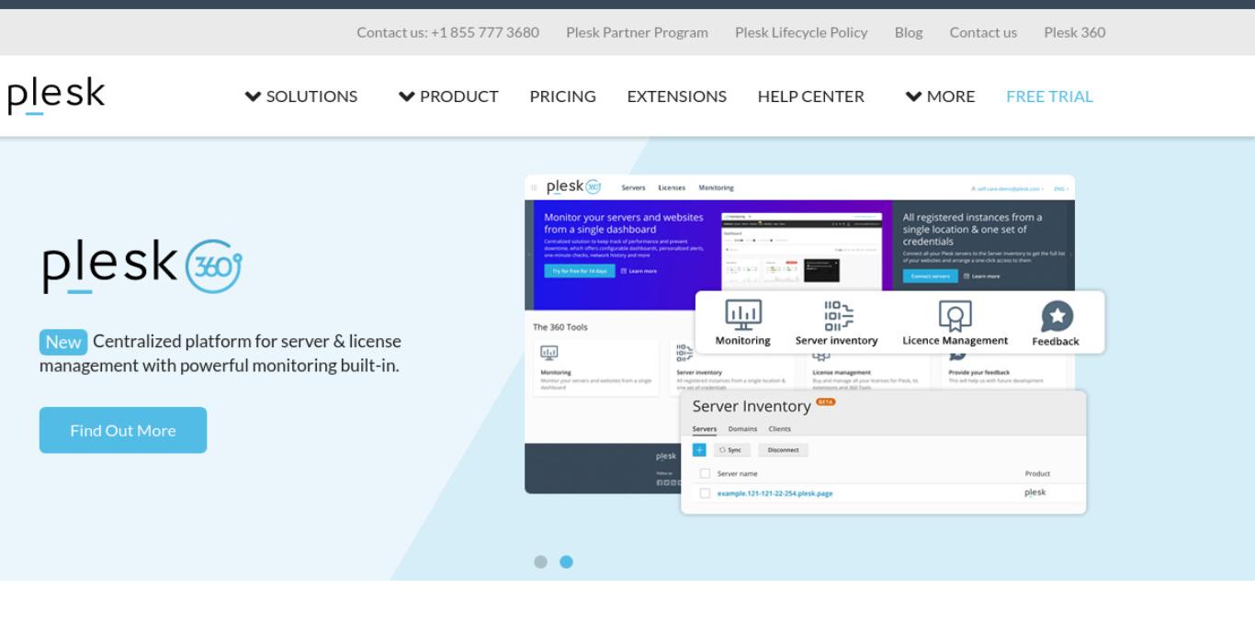Expand the Product menu

[448, 96]
